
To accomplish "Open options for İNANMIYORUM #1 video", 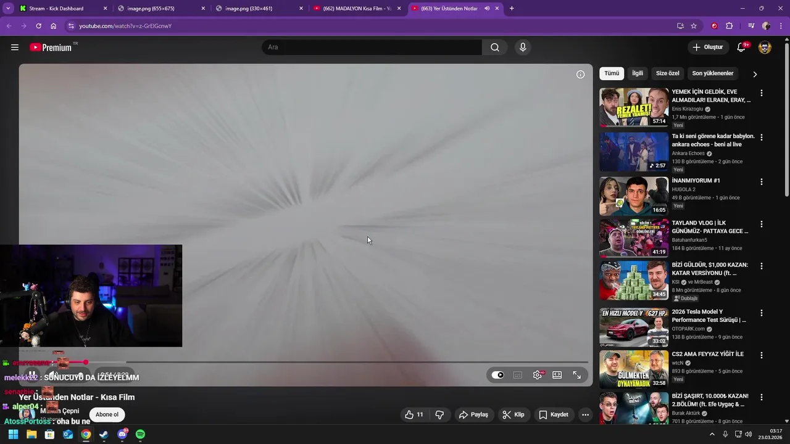I will 761,182.
